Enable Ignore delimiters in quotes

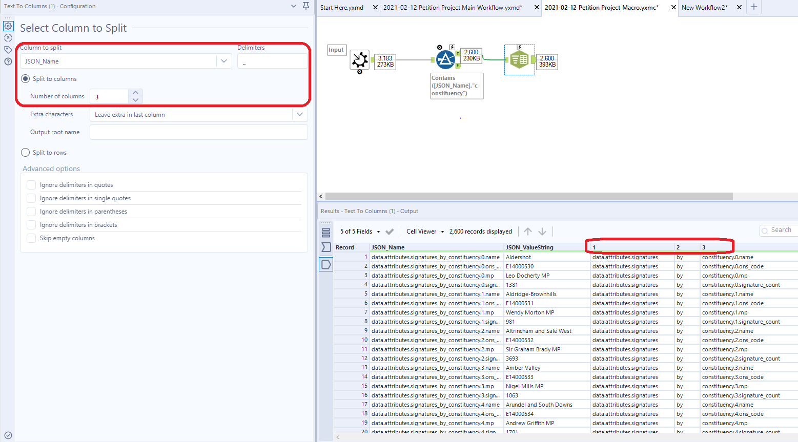[x=31, y=185]
